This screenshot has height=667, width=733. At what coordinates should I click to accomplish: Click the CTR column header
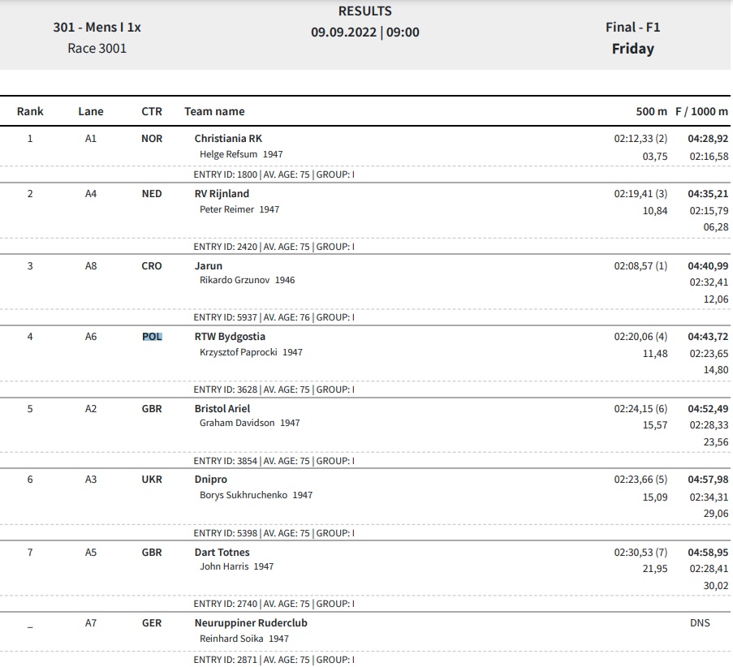(152, 111)
